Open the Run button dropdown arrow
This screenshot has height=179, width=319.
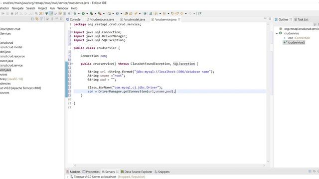(87, 13)
